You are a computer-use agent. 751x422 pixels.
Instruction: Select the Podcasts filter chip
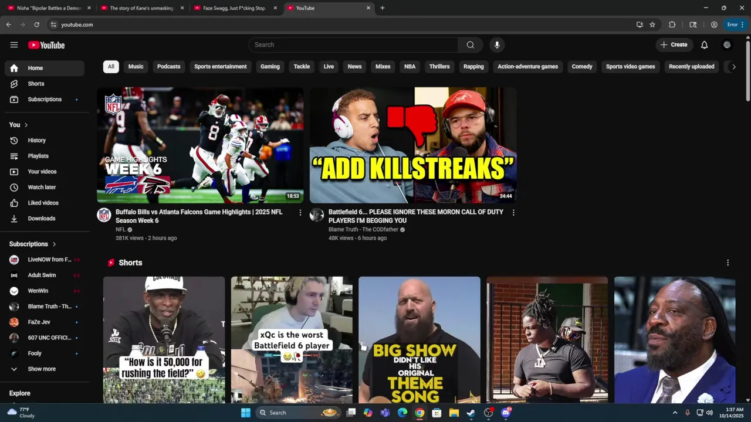(x=169, y=67)
